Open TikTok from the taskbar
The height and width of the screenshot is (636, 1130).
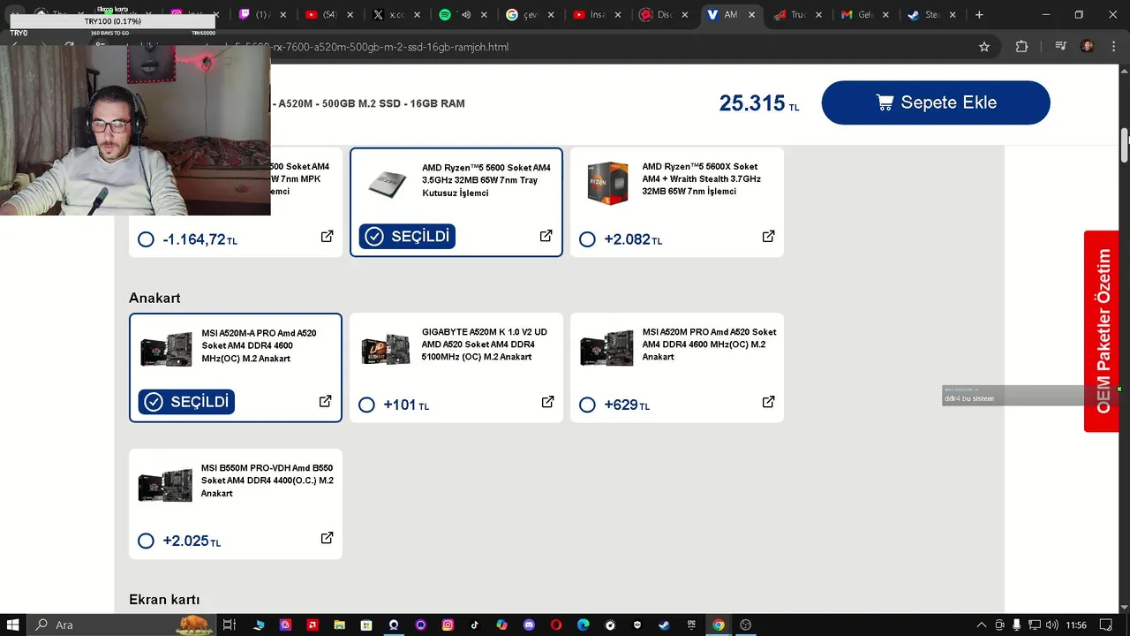[475, 625]
